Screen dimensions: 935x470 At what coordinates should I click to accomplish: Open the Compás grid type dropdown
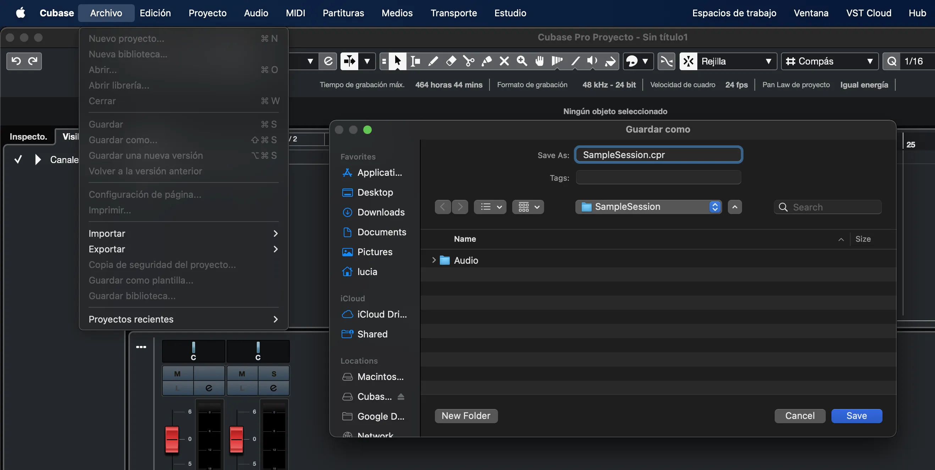[x=830, y=61]
